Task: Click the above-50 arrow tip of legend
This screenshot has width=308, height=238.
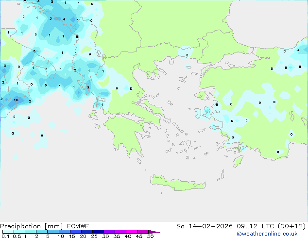Action: coord(154,232)
